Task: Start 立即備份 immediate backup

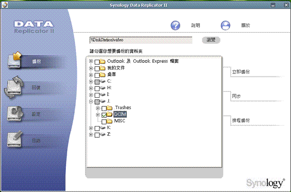Action: 241,72
